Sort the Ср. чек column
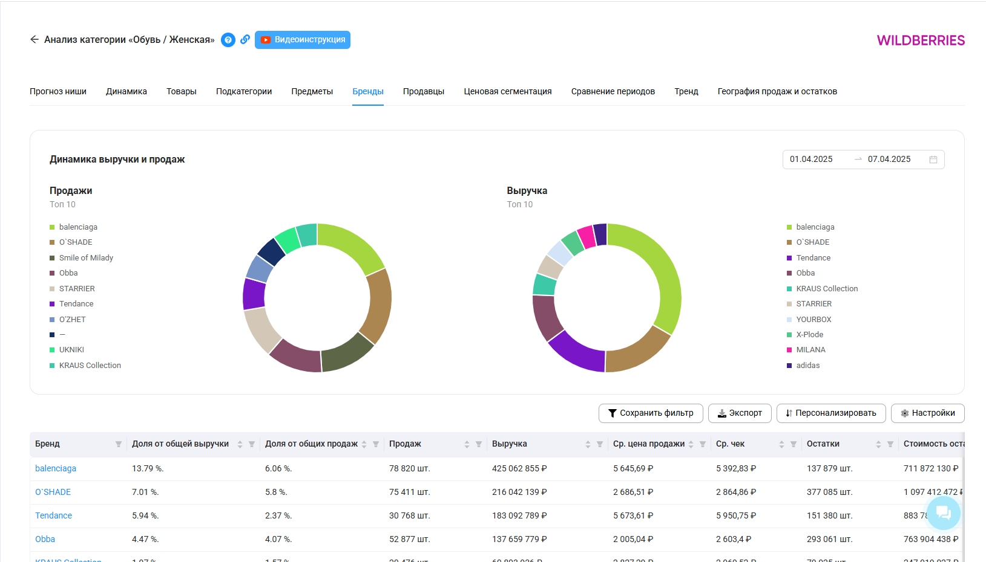 [782, 444]
